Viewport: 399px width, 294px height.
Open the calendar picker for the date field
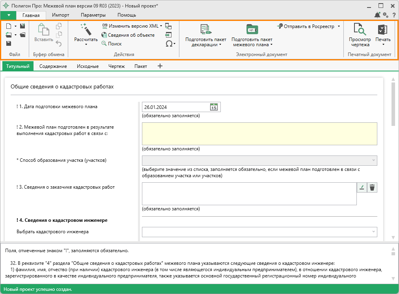[x=214, y=107]
